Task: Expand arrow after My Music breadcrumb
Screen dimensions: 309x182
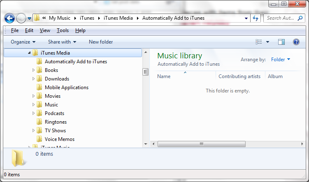Action: click(75, 18)
